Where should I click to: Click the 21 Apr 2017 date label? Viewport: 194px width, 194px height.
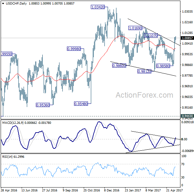[x=174, y=190]
